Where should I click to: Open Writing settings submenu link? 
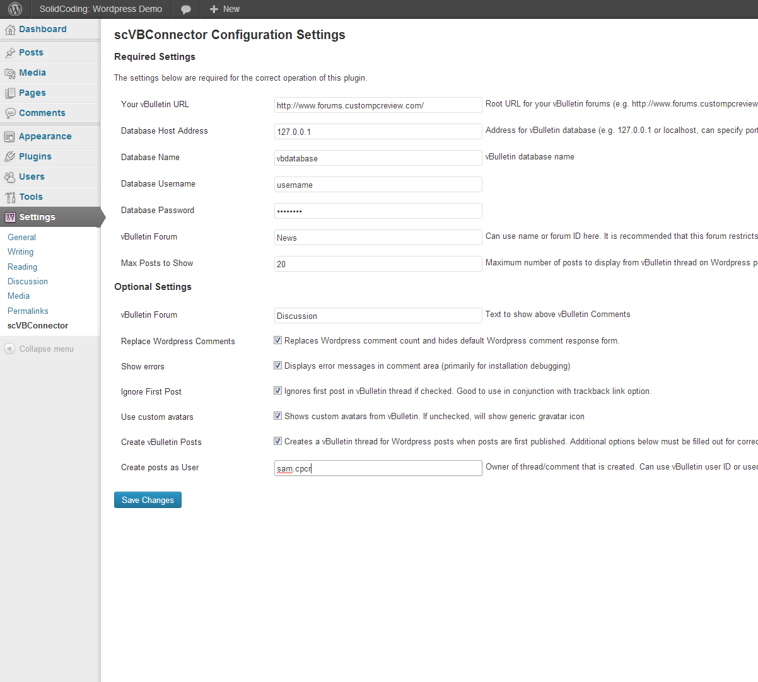point(20,252)
